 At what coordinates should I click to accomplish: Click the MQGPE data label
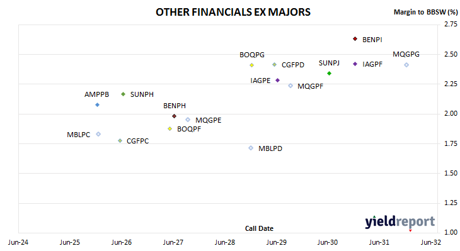coord(209,120)
